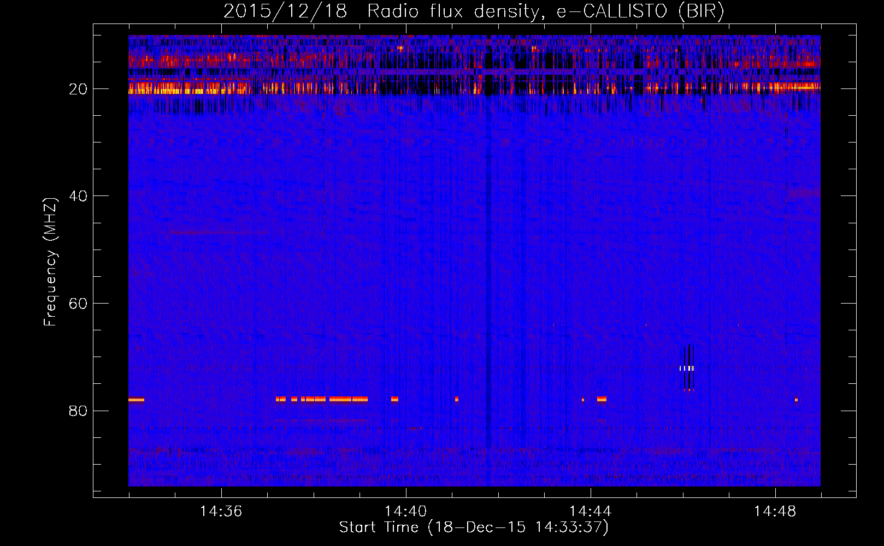884x546 pixels.
Task: Click the '14:48' time tick label
Action: (775, 512)
